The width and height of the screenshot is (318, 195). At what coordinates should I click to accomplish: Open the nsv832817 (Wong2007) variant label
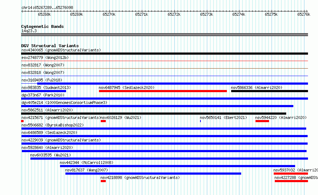(43, 65)
